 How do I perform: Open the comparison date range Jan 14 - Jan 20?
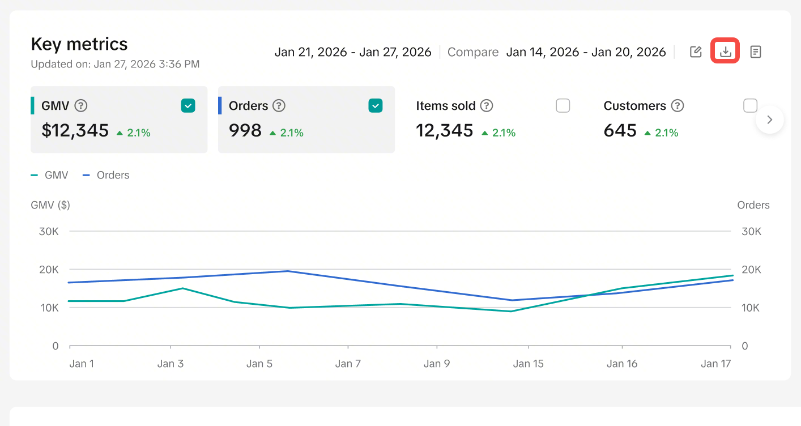pyautogui.click(x=586, y=52)
